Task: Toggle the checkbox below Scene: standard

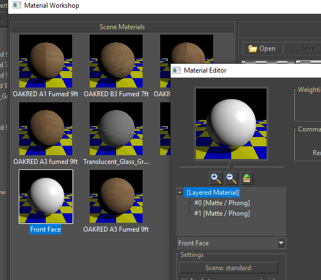Action: (183, 278)
